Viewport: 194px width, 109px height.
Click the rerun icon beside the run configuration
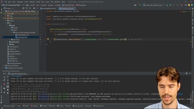point(167,5)
